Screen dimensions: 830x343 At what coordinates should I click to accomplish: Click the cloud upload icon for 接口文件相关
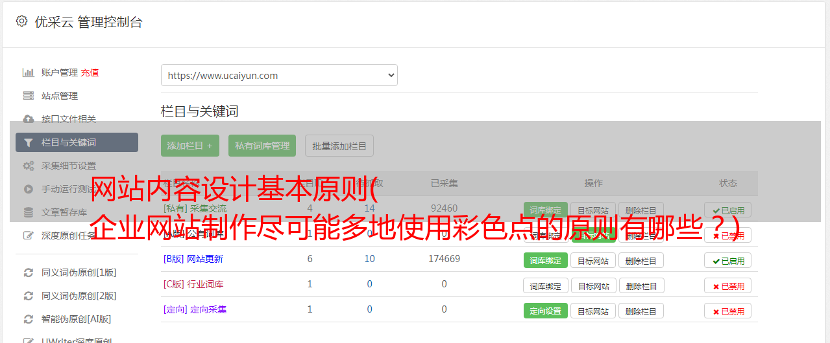pos(29,119)
